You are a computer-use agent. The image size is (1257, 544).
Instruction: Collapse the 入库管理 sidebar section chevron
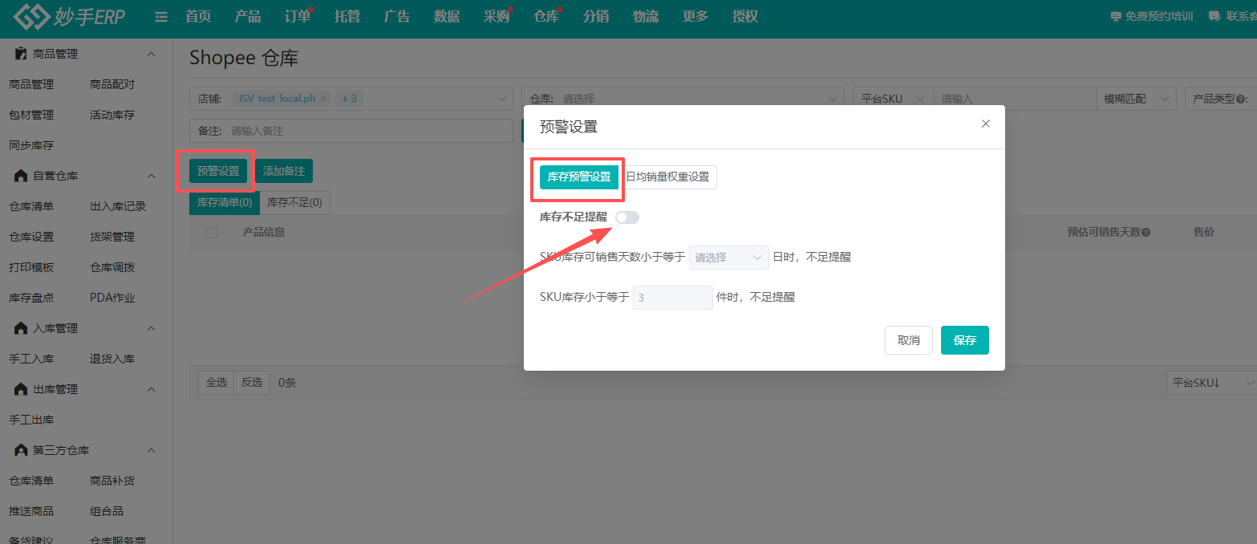pos(151,328)
